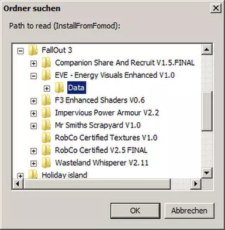The image size is (225, 230).
Task: Click the Mr Smiths Scrapyard folder icon
Action: [46, 125]
